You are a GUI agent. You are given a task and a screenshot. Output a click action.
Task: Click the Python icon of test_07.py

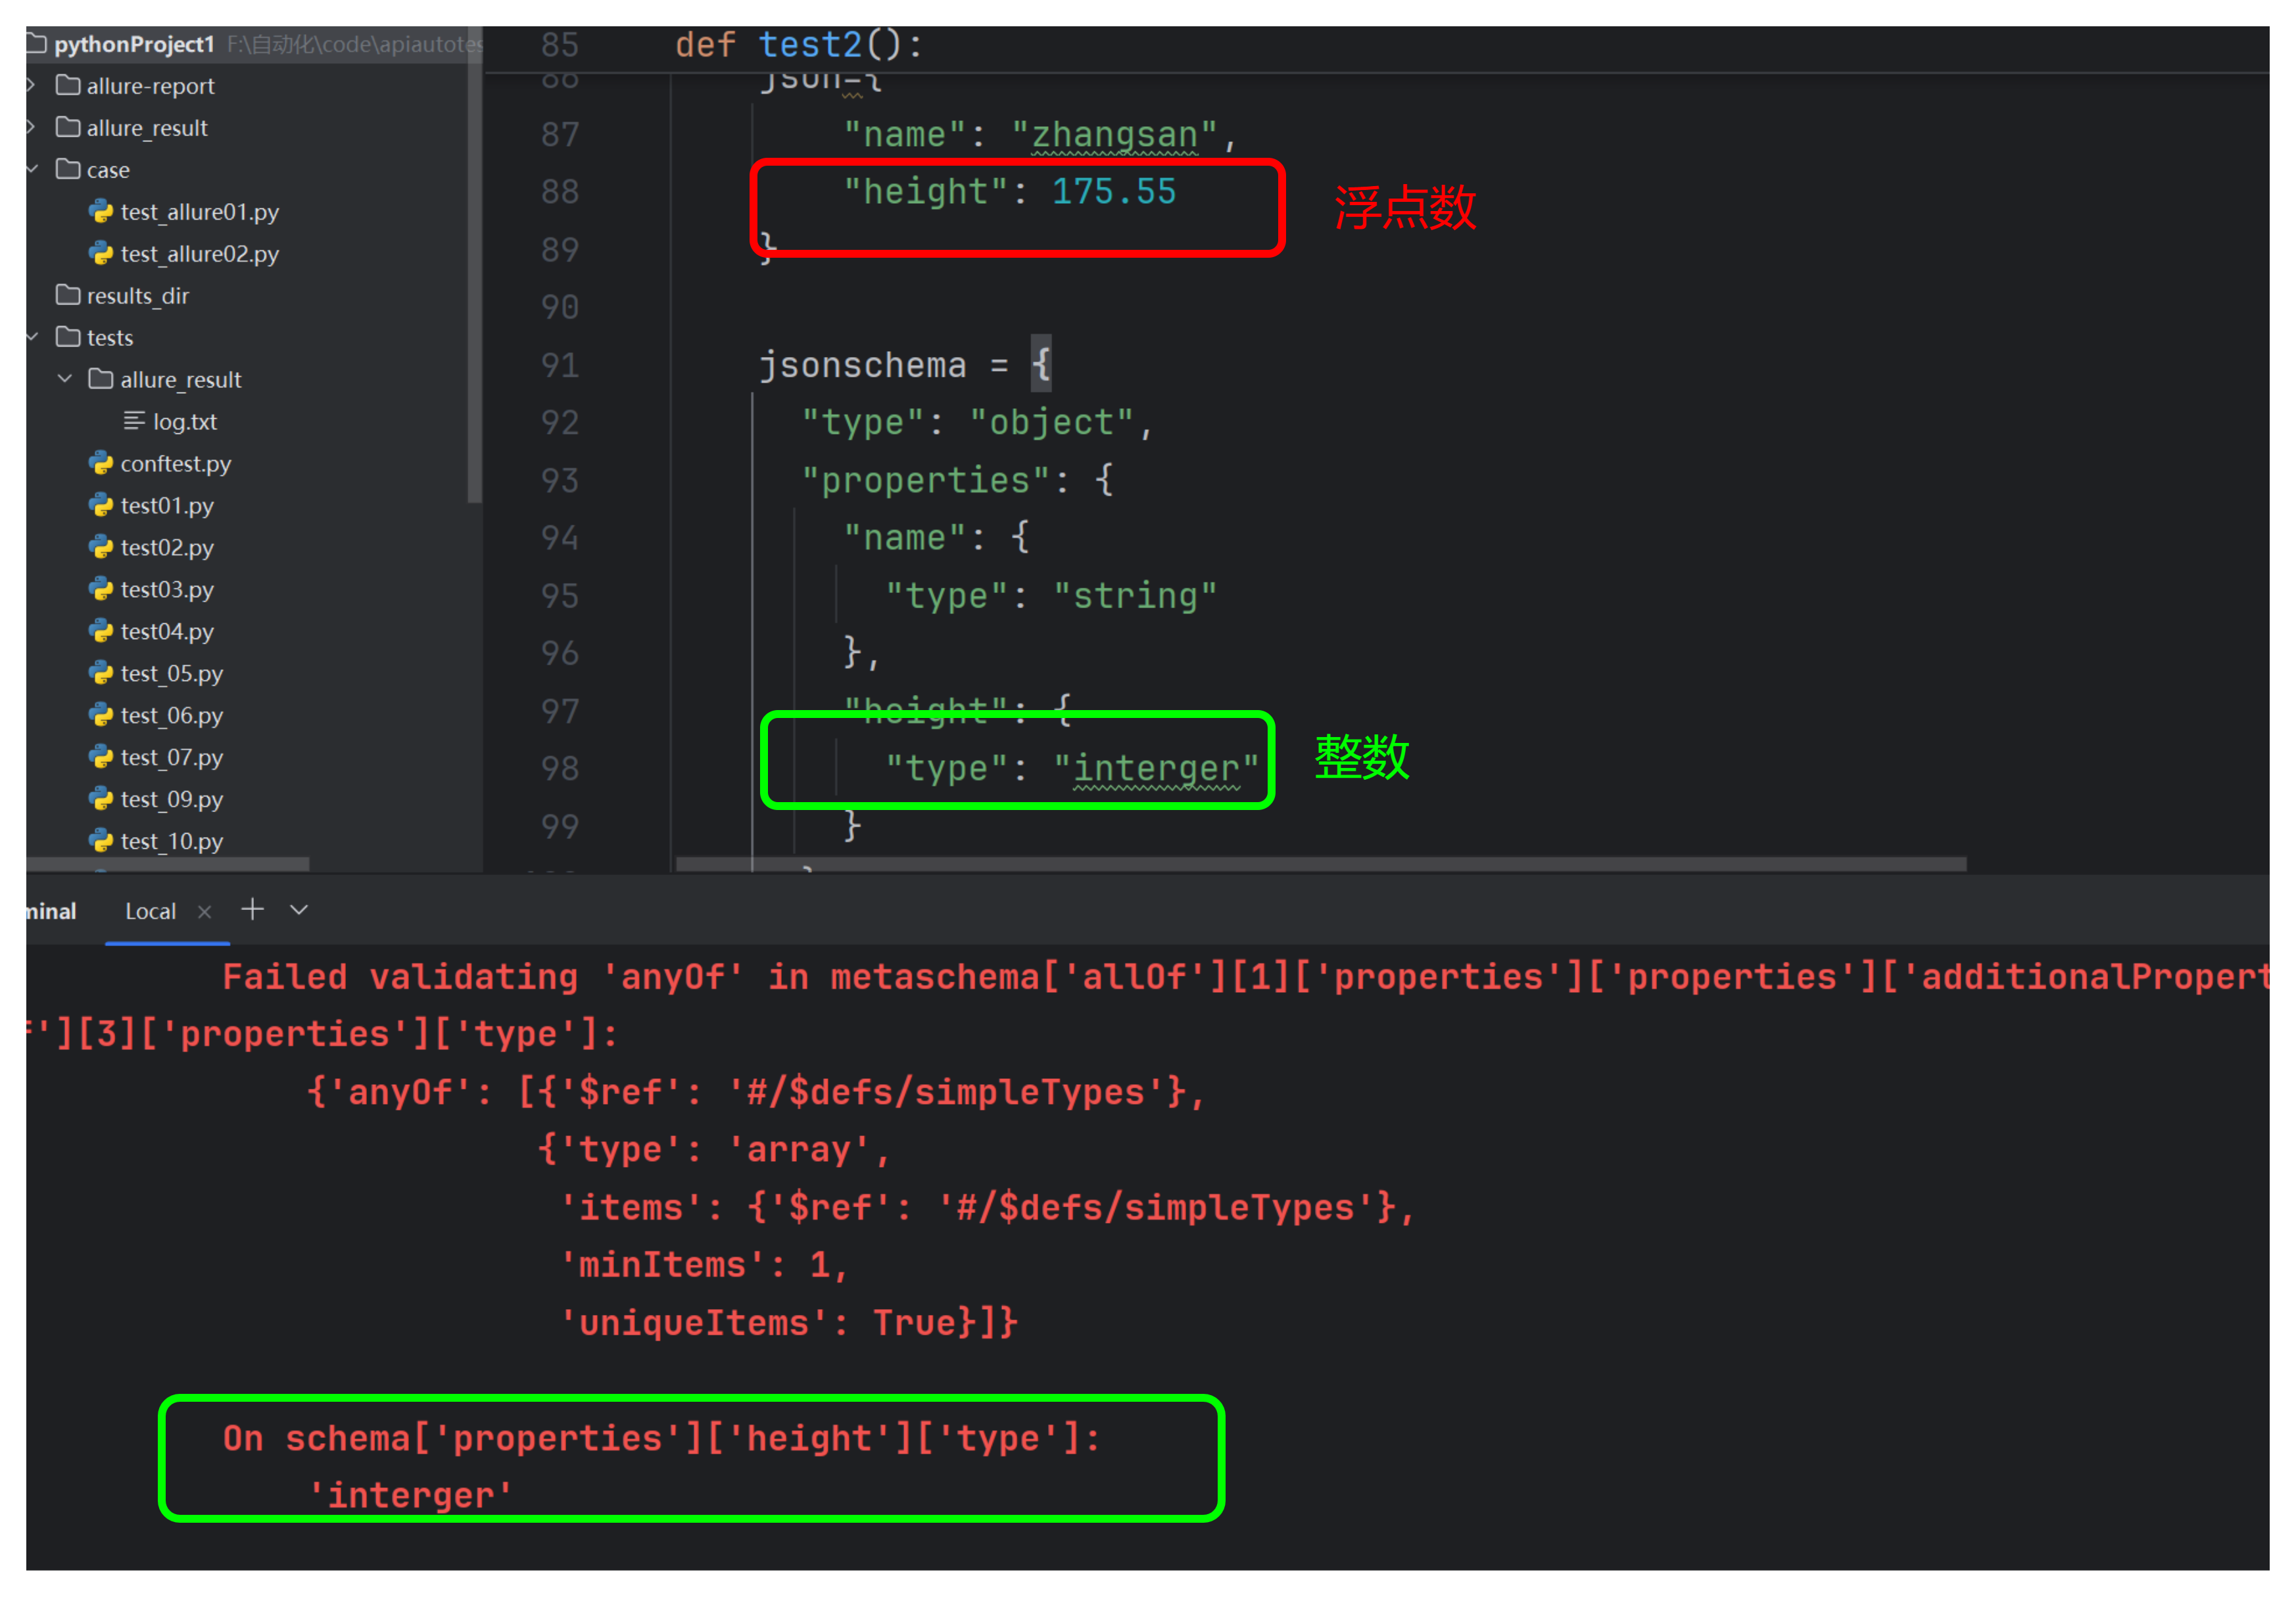(x=101, y=757)
